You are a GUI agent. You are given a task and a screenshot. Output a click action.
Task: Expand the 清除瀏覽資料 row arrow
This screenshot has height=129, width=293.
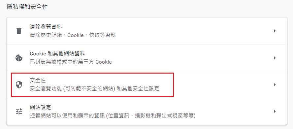point(275,31)
